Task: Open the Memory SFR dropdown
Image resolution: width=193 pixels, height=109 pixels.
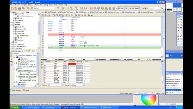Action: coord(62,85)
